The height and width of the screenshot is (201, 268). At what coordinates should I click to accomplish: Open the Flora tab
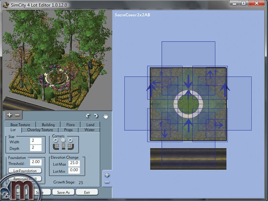pos(70,125)
